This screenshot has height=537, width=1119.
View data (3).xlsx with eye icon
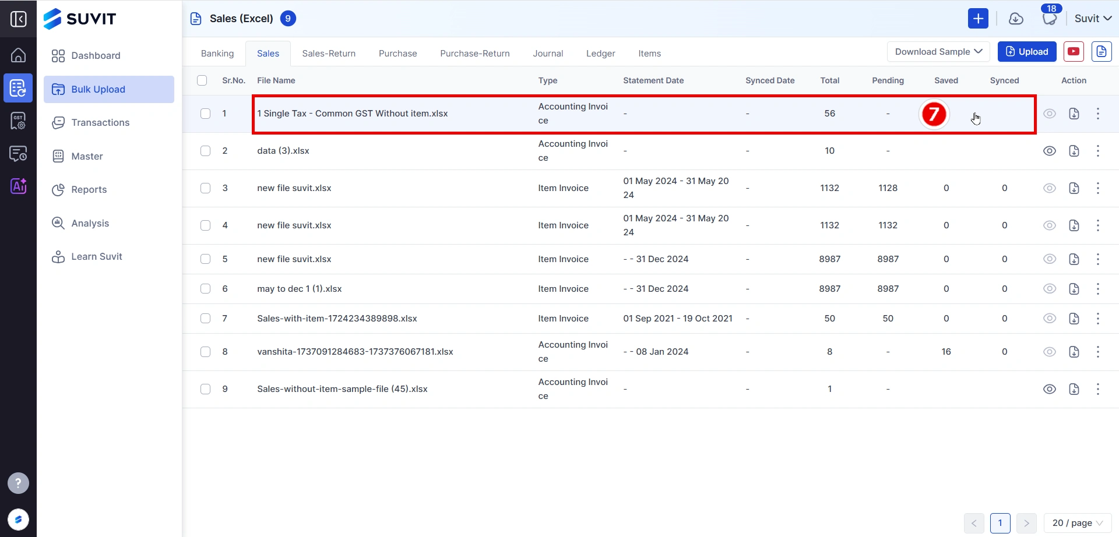coord(1050,151)
